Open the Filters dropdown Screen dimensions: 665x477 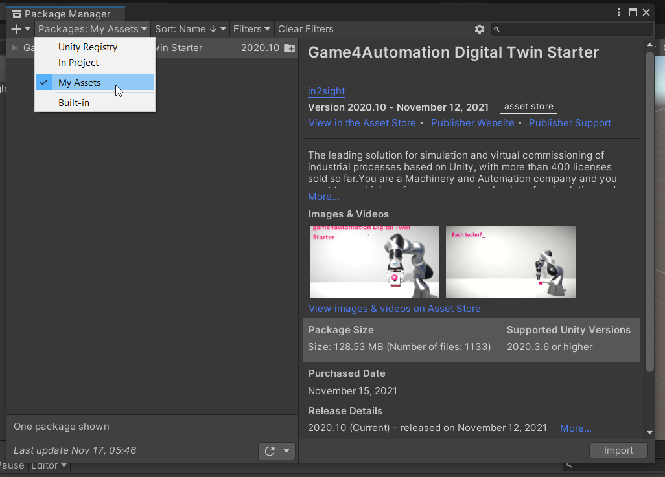251,29
